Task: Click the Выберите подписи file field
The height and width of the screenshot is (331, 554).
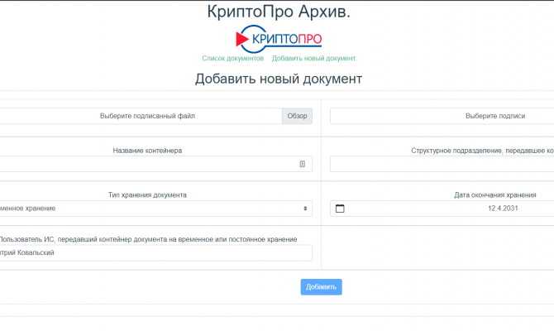Action: point(442,116)
